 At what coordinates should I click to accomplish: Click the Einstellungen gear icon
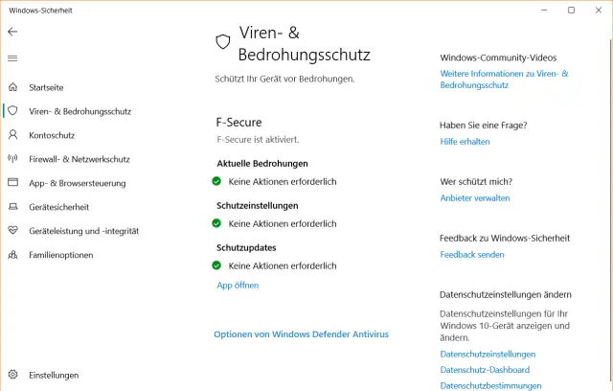(12, 375)
